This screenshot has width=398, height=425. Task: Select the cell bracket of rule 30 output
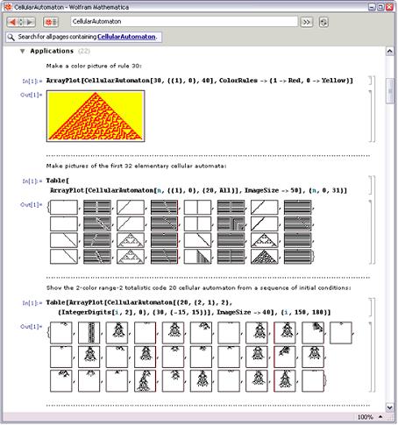372,116
